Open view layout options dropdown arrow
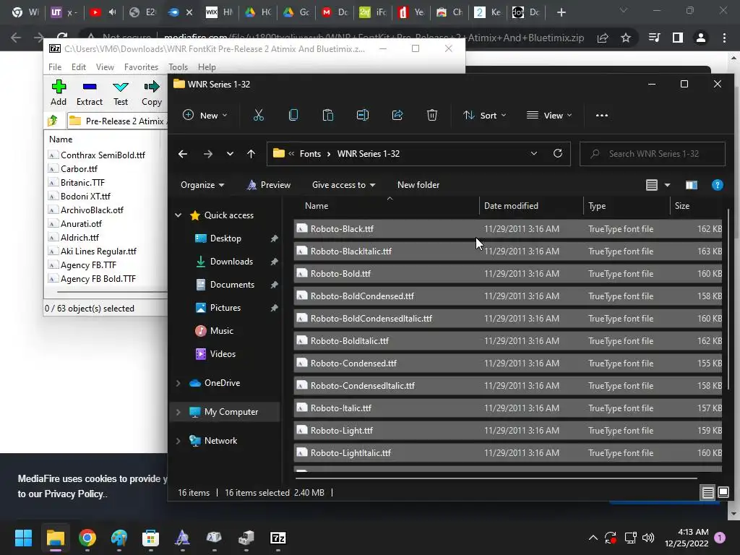740x555 pixels. (x=667, y=185)
